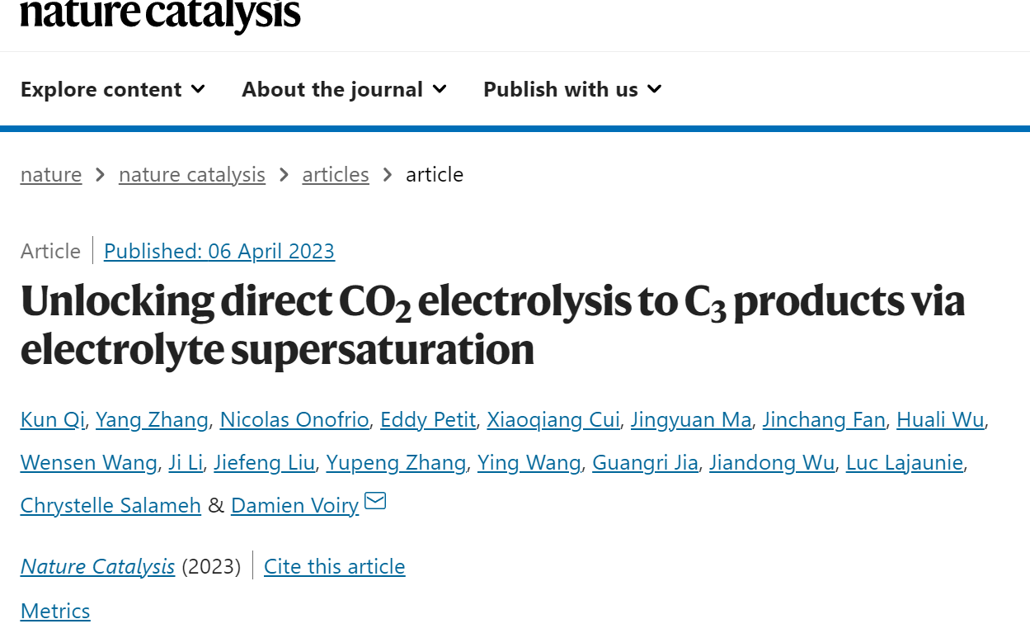Open the Metrics link
This screenshot has height=638, width=1030.
coord(55,612)
